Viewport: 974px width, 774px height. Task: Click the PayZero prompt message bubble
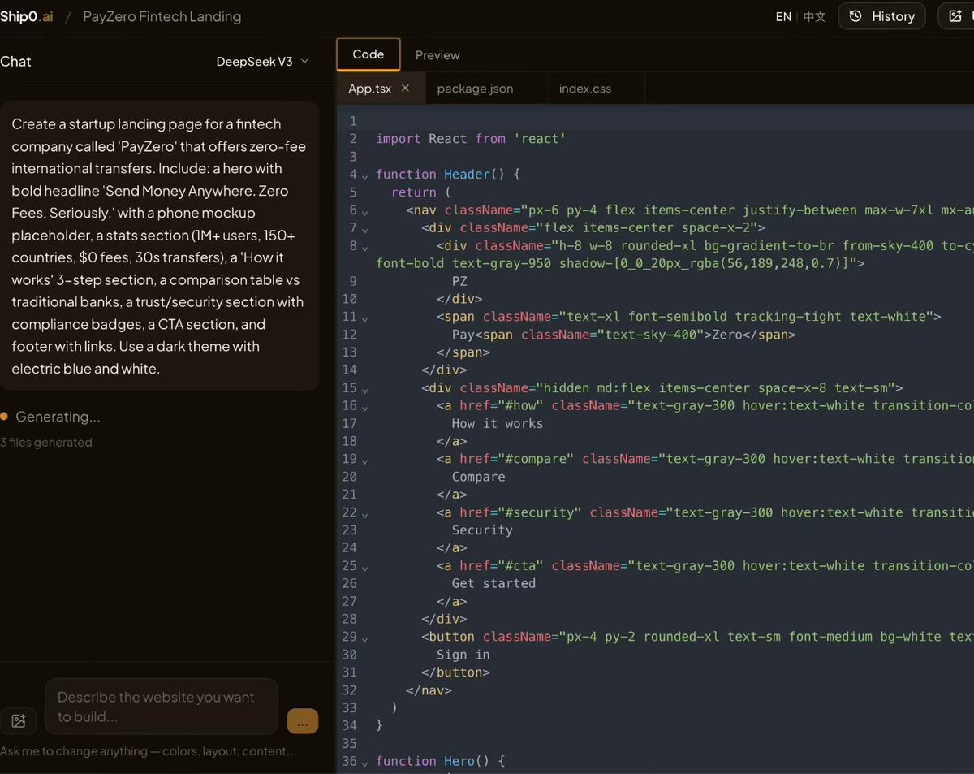coord(159,246)
